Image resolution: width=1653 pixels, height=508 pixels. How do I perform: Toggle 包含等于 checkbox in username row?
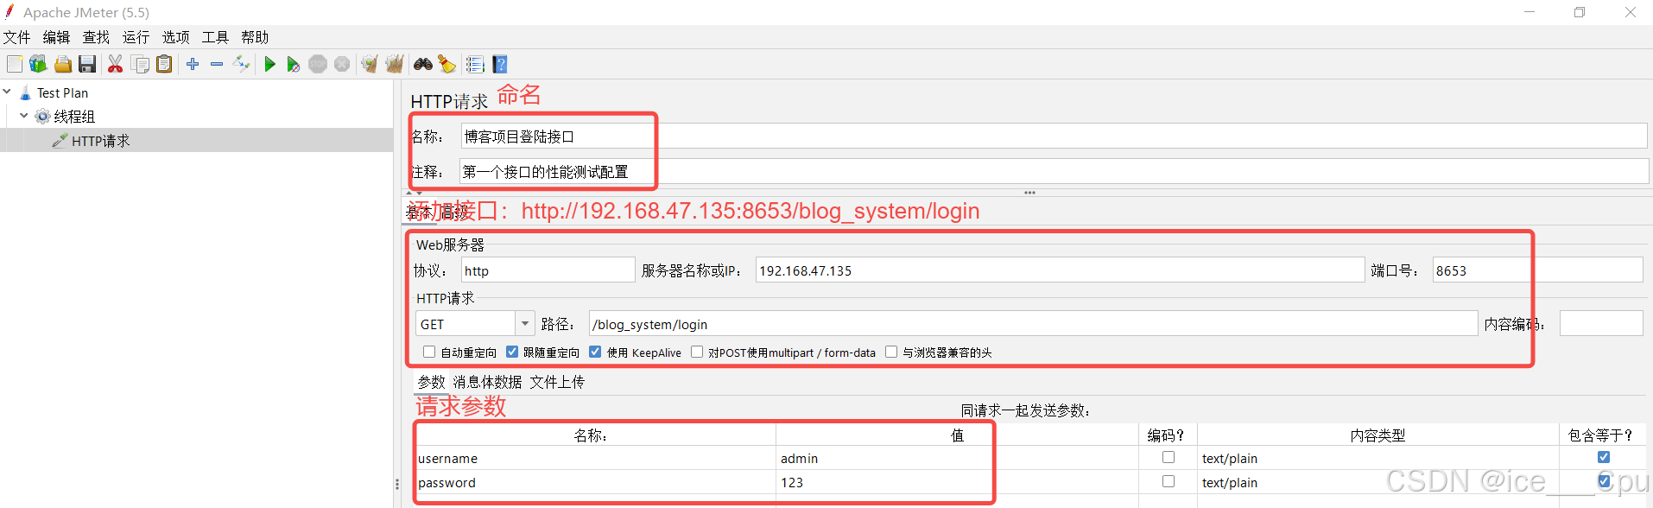pos(1604,457)
